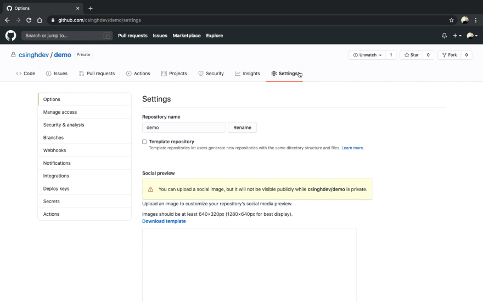Viewport: 483px width, 302px height.
Task: Focus the Search or jump to field
Action: coord(67,36)
